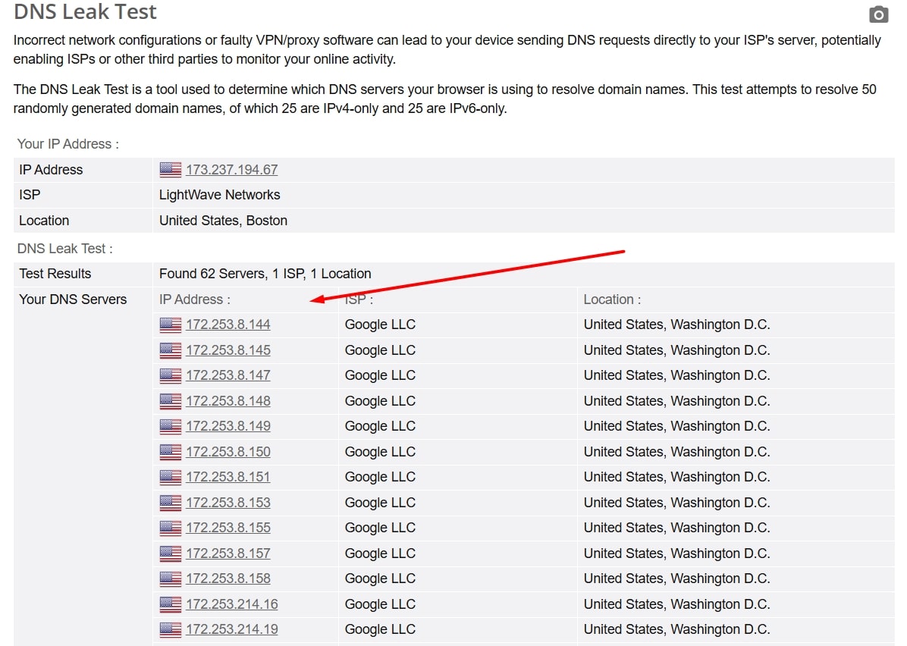The width and height of the screenshot is (907, 646).
Task: Click flag icon next to 172.253.8.157
Action: click(x=171, y=553)
